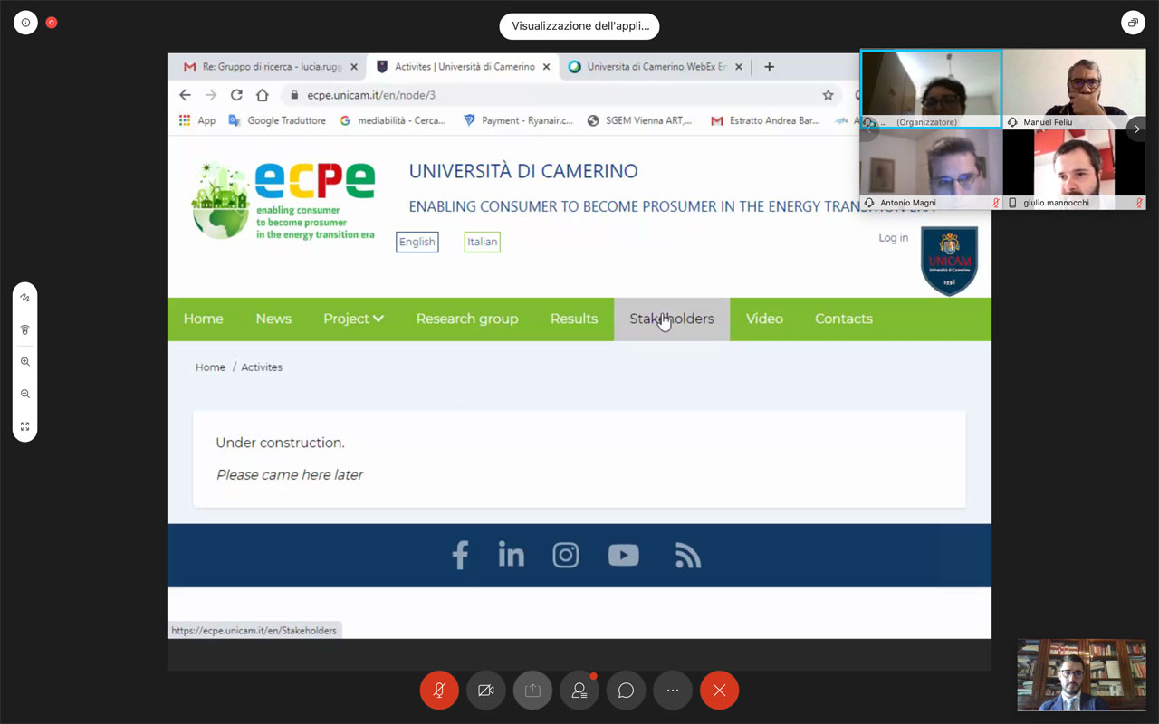
Task: Open mediabilità - Cerca bookmark
Action: pos(393,120)
